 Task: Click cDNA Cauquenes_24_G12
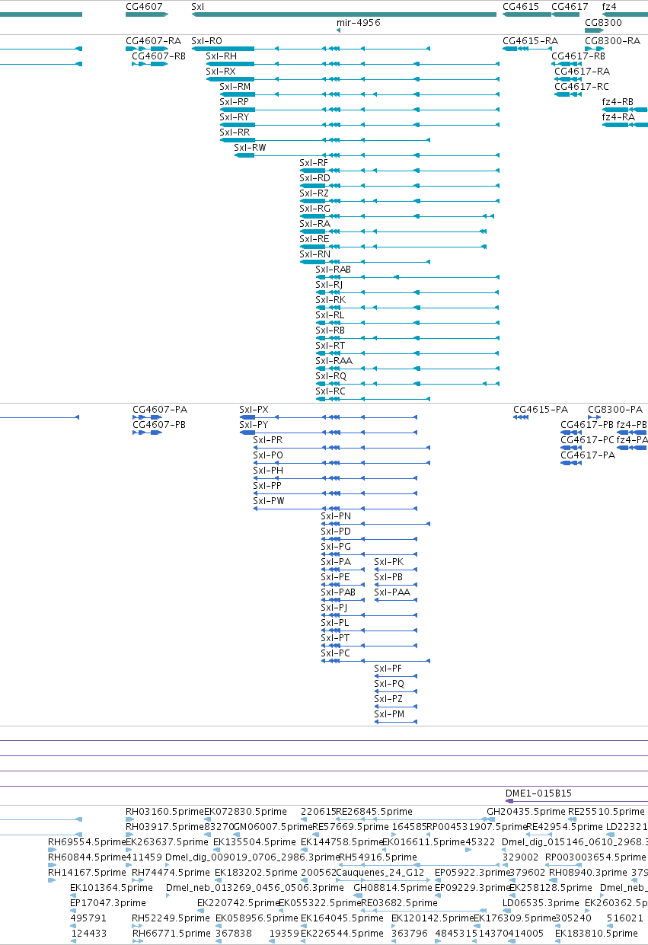(x=381, y=873)
